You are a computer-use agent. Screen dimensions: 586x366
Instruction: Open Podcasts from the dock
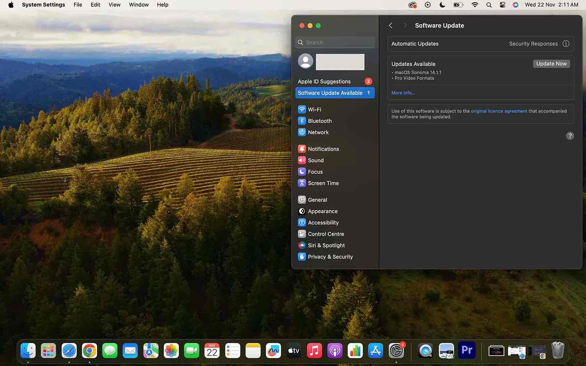coord(334,351)
